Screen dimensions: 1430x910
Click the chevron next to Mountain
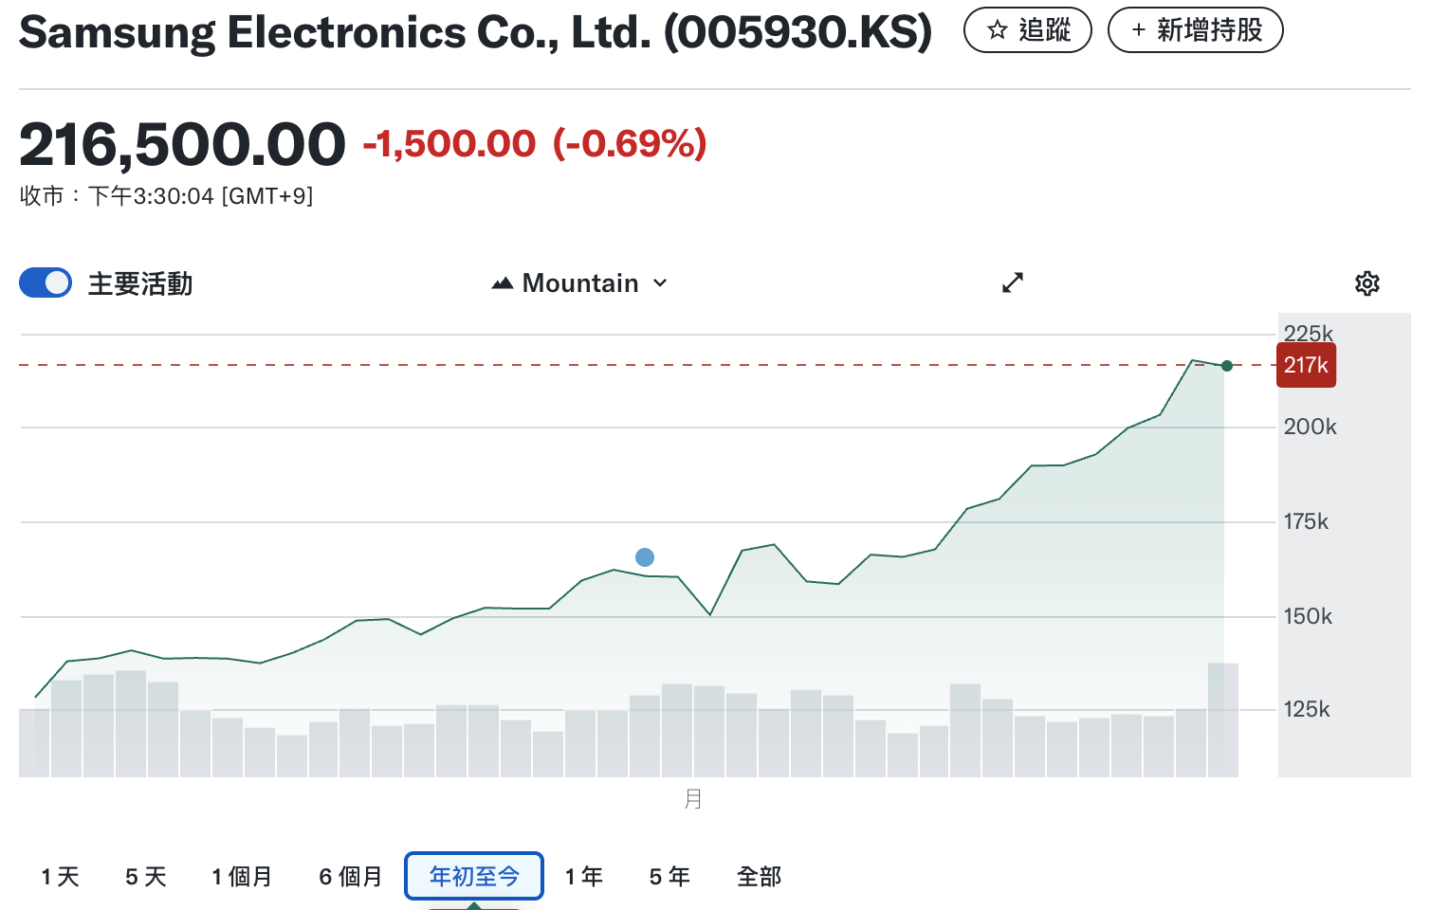[661, 283]
